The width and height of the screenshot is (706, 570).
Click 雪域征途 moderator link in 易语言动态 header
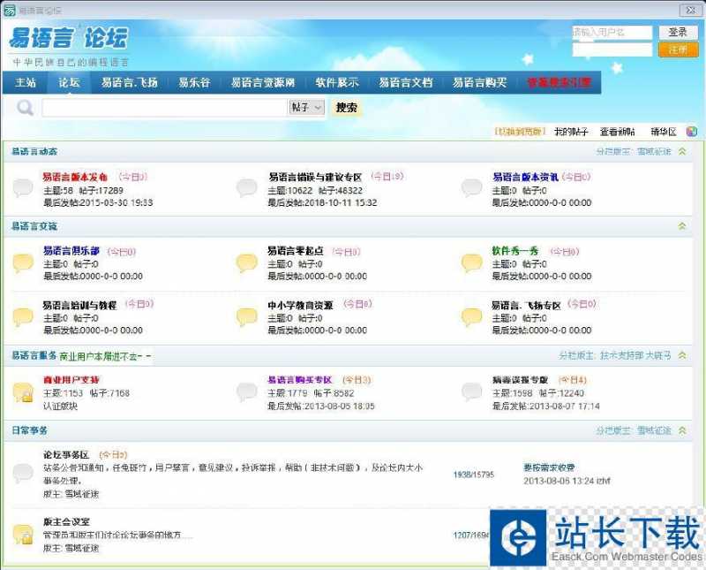click(654, 151)
